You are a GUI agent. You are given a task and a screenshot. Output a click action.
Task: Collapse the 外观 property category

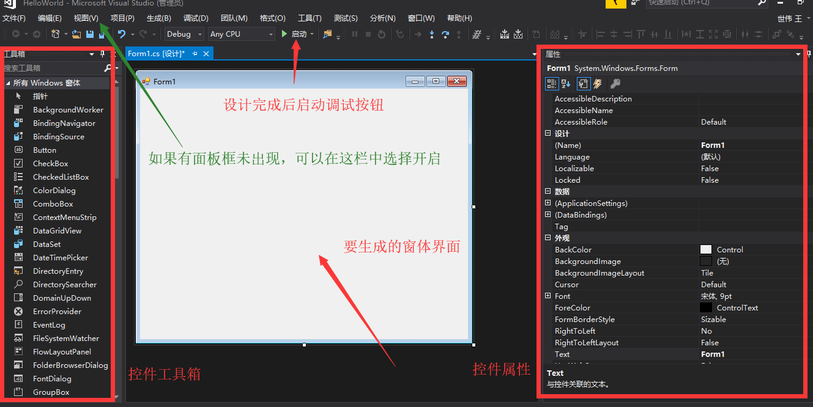(548, 238)
